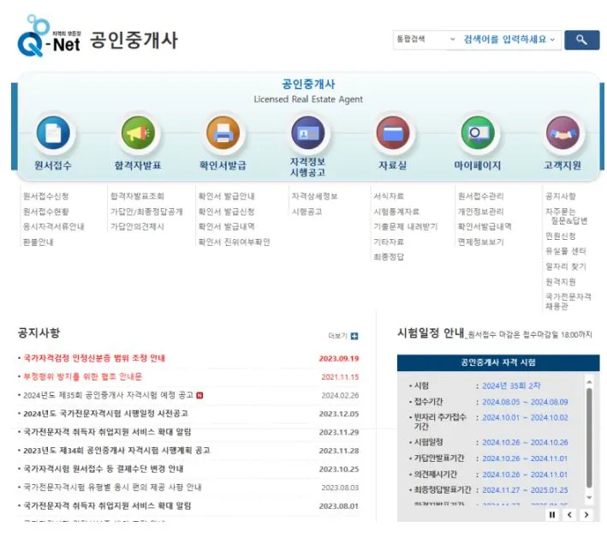Open 면제정보보기 link
Viewport: 607px width, 533px height.
click(481, 242)
